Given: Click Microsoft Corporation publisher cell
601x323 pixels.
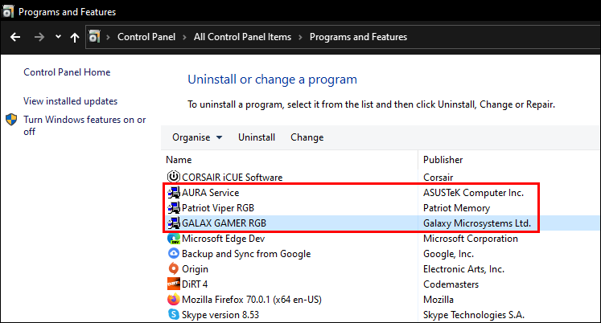Looking at the screenshot, I should (x=471, y=239).
